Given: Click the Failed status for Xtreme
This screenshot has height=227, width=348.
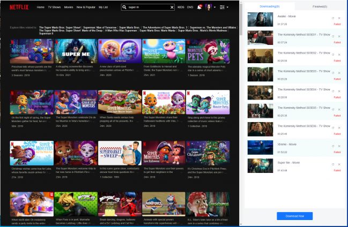Looking at the screenshot, I should click(x=337, y=152).
